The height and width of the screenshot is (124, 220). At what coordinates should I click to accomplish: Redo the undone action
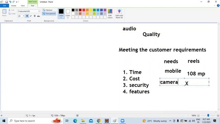tap(14, 2)
